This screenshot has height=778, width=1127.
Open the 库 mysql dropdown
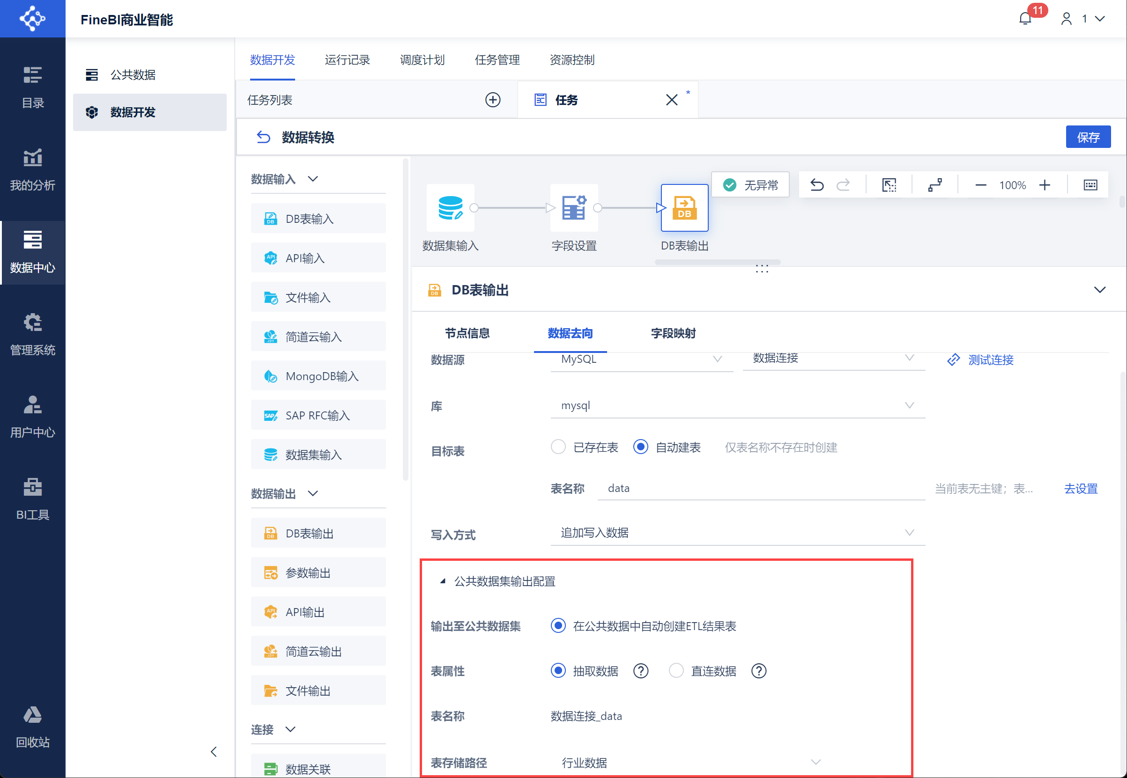[737, 405]
